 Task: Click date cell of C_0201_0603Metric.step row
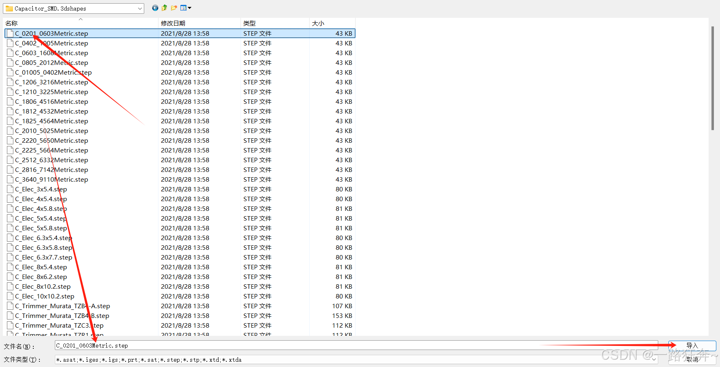[x=185, y=34]
